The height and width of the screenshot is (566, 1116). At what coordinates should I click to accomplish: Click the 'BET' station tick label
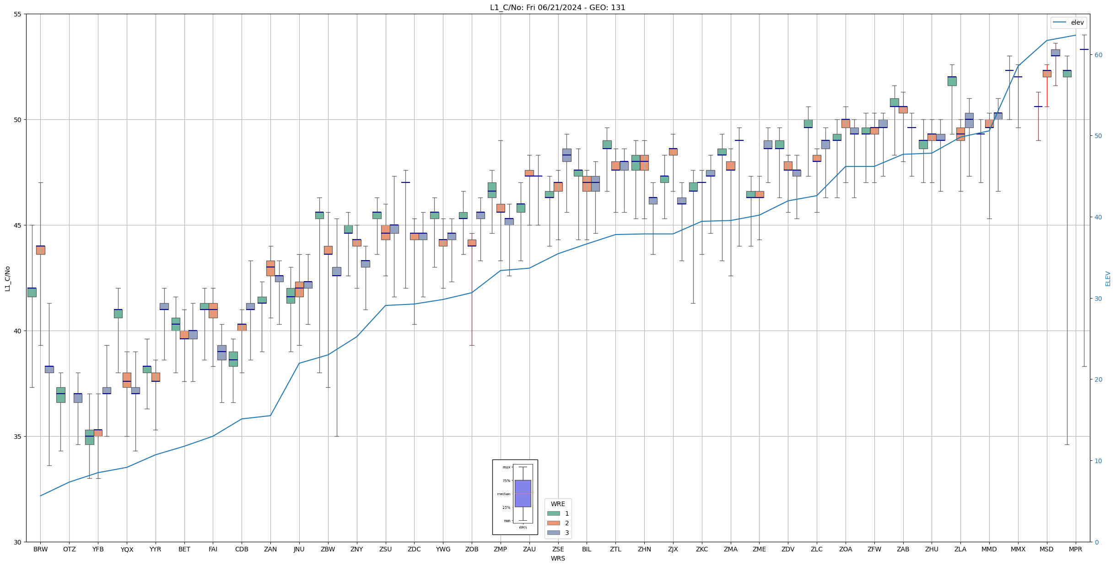[184, 549]
